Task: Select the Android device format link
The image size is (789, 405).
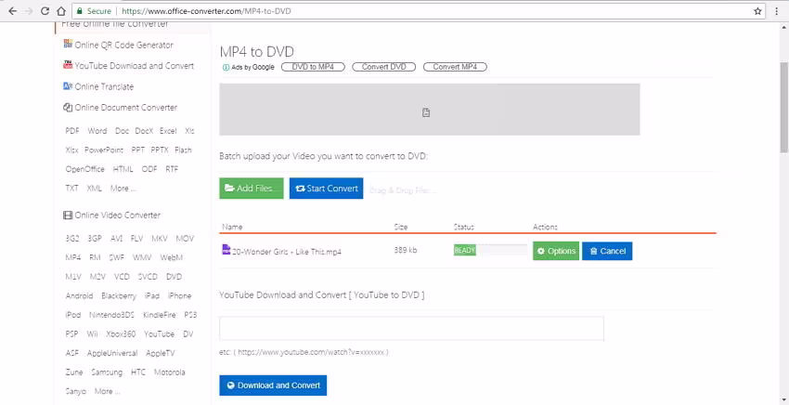Action: (80, 295)
